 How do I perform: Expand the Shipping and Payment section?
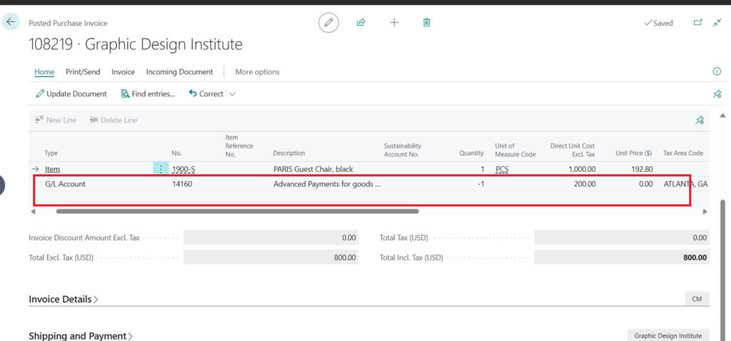(x=81, y=336)
